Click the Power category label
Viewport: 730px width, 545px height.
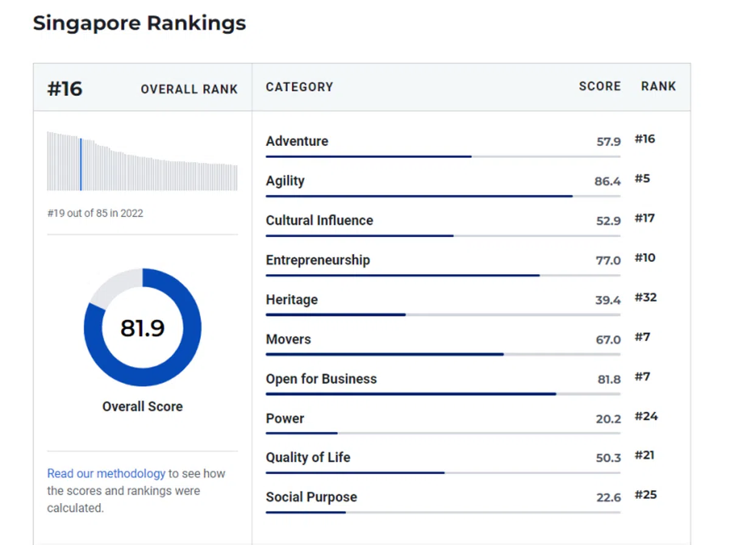click(x=285, y=418)
